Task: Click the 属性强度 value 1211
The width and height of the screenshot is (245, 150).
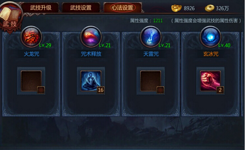Action: [x=158, y=21]
